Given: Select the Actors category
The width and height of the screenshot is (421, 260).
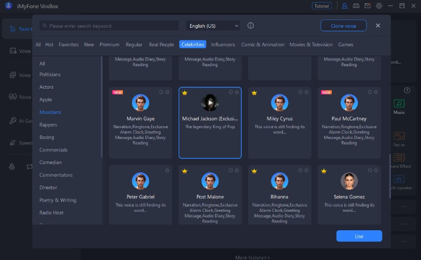Looking at the screenshot, I should (46, 87).
